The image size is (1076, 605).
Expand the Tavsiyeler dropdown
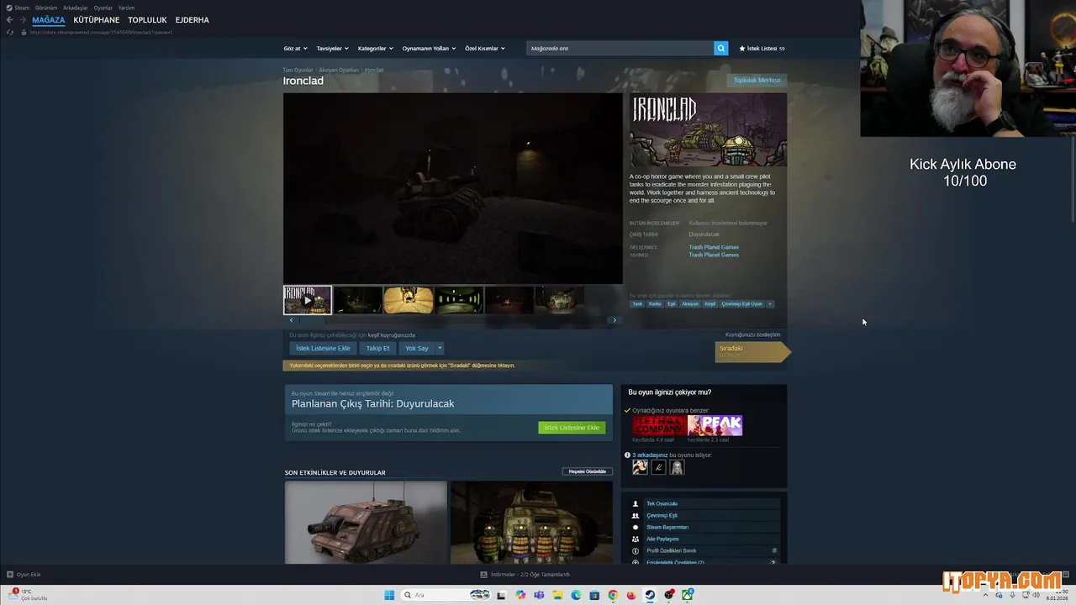(x=332, y=48)
